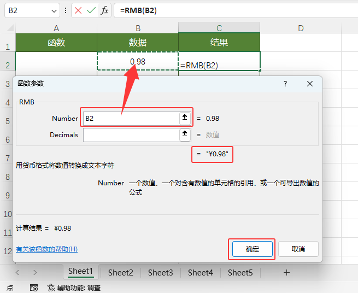Switch to Sheet5 tab
This screenshot has height=293, width=358.
point(240,272)
